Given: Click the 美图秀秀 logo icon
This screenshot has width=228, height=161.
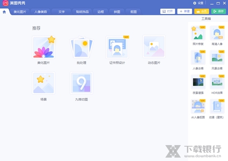Looking at the screenshot, I should [x=6, y=3].
